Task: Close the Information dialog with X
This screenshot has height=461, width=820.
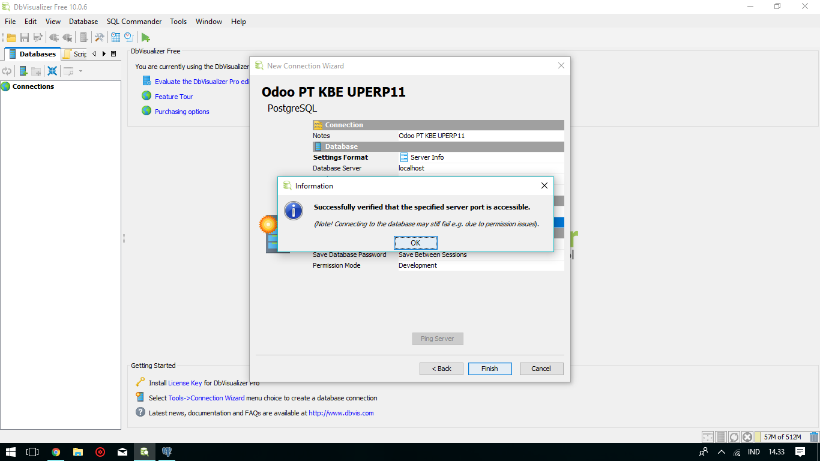Action: pyautogui.click(x=544, y=185)
